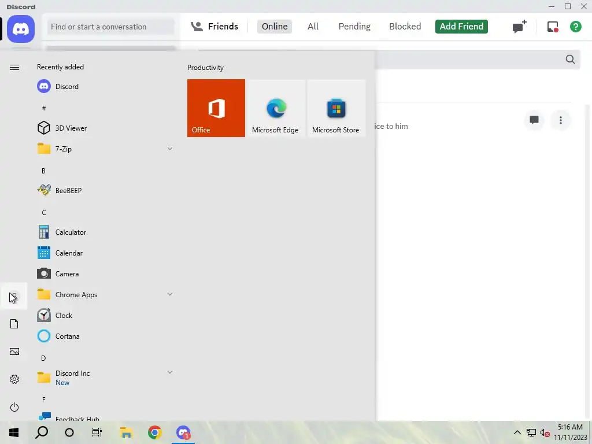
Task: Open taskbar Search magnifier
Action: (x=42, y=432)
